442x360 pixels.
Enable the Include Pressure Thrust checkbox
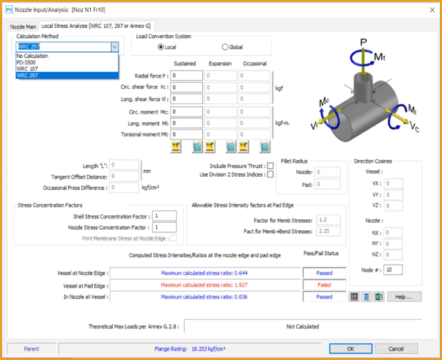tap(270, 166)
